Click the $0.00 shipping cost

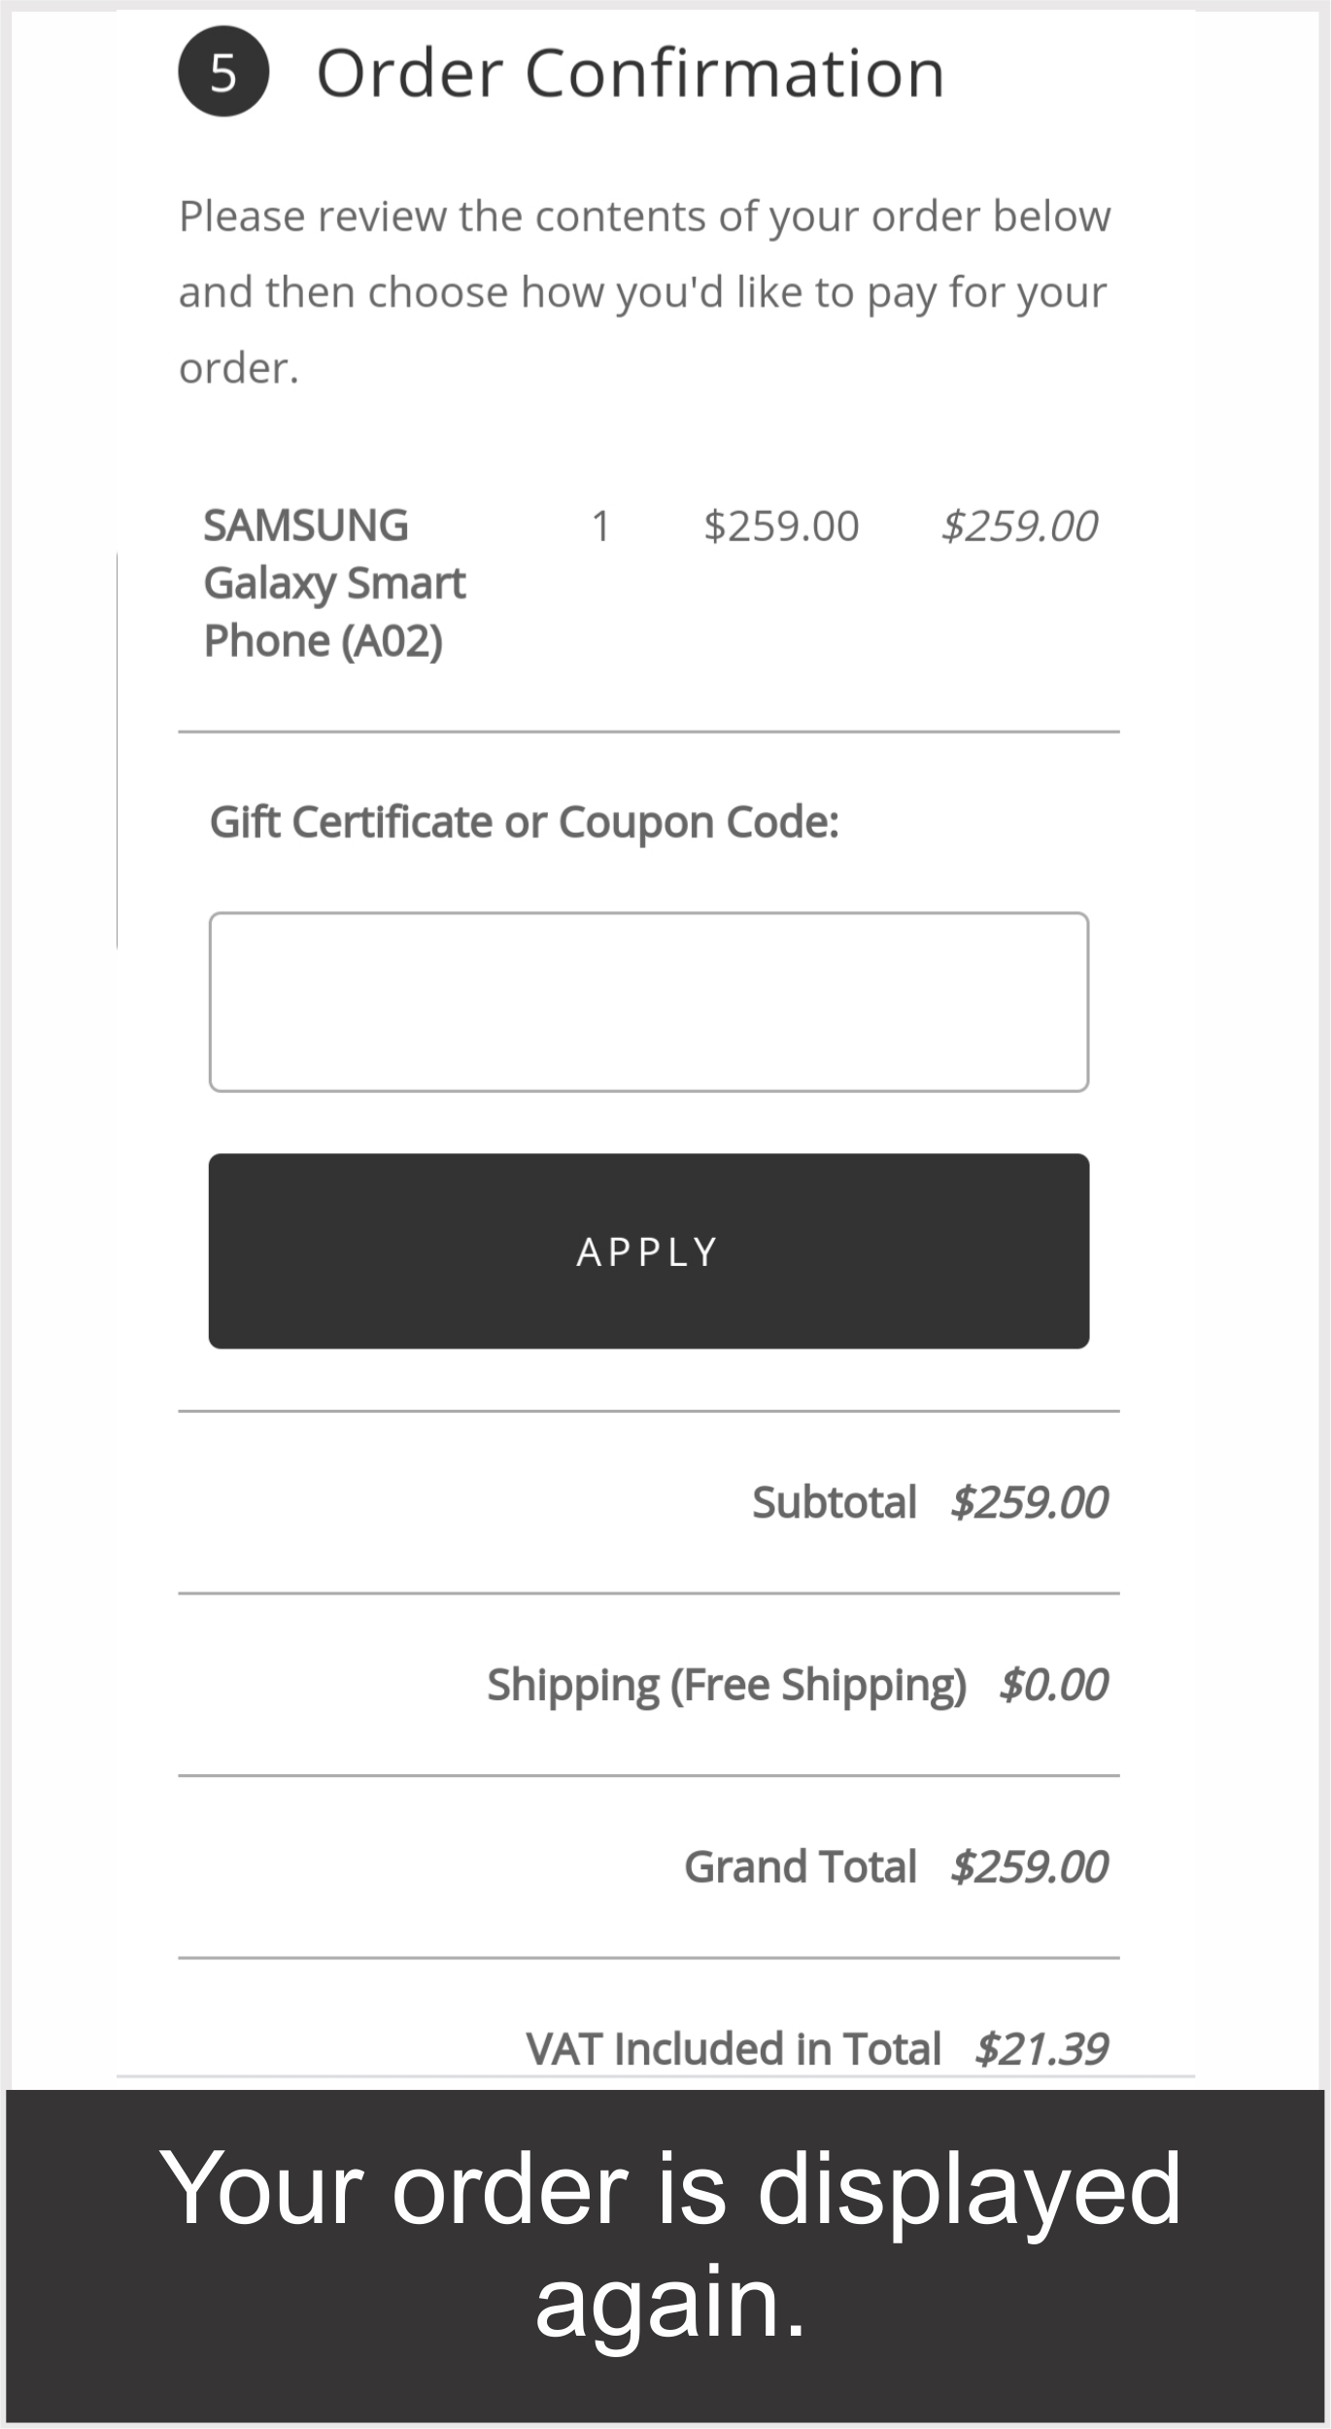[1053, 1685]
